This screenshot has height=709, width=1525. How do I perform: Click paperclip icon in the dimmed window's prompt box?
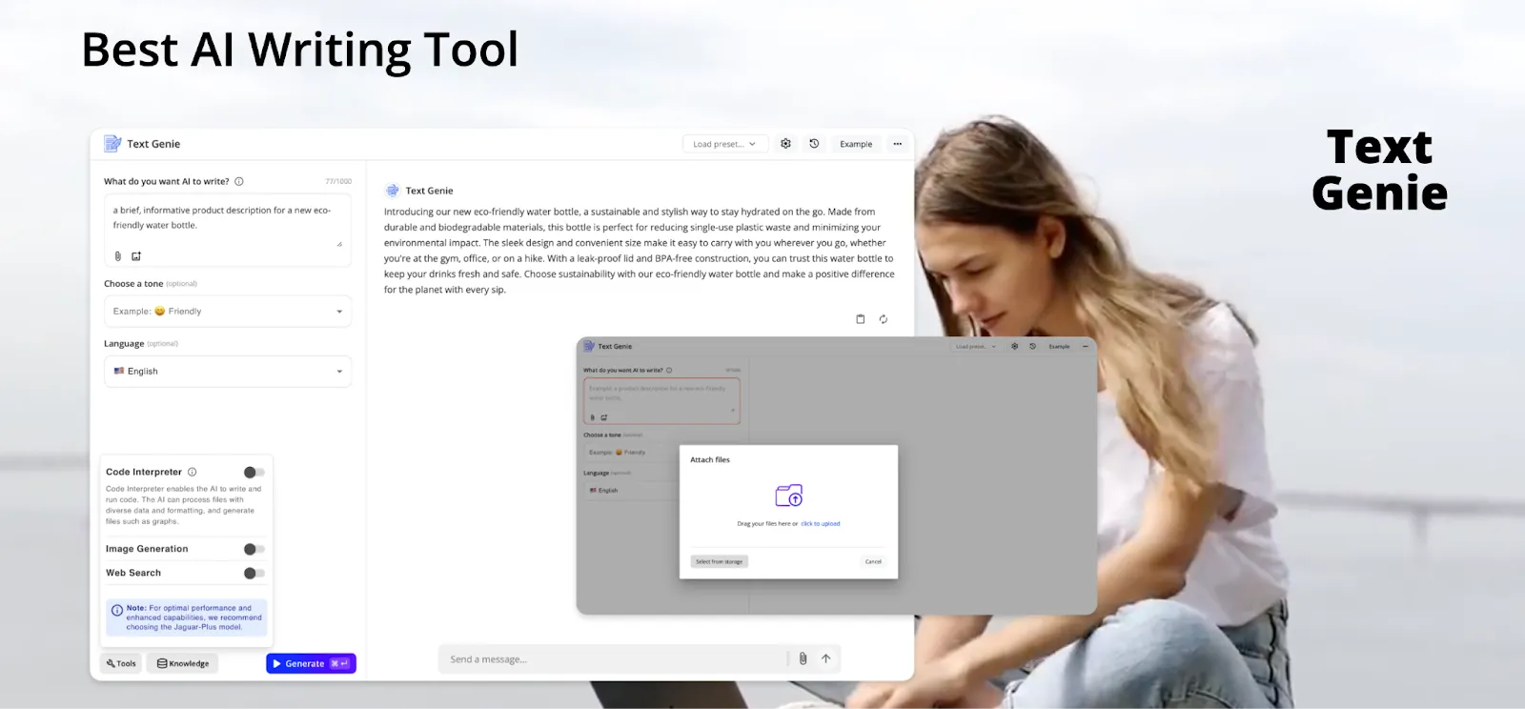(593, 417)
